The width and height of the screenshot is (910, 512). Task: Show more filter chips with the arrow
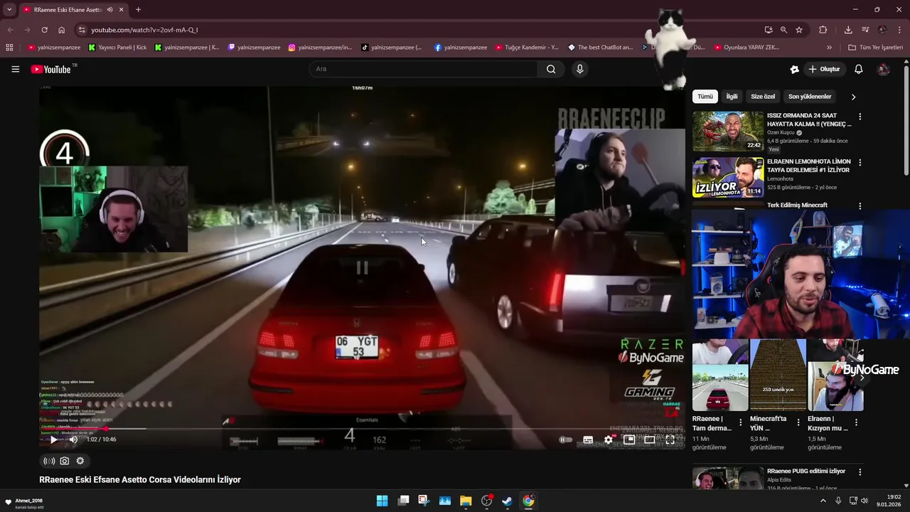(853, 97)
